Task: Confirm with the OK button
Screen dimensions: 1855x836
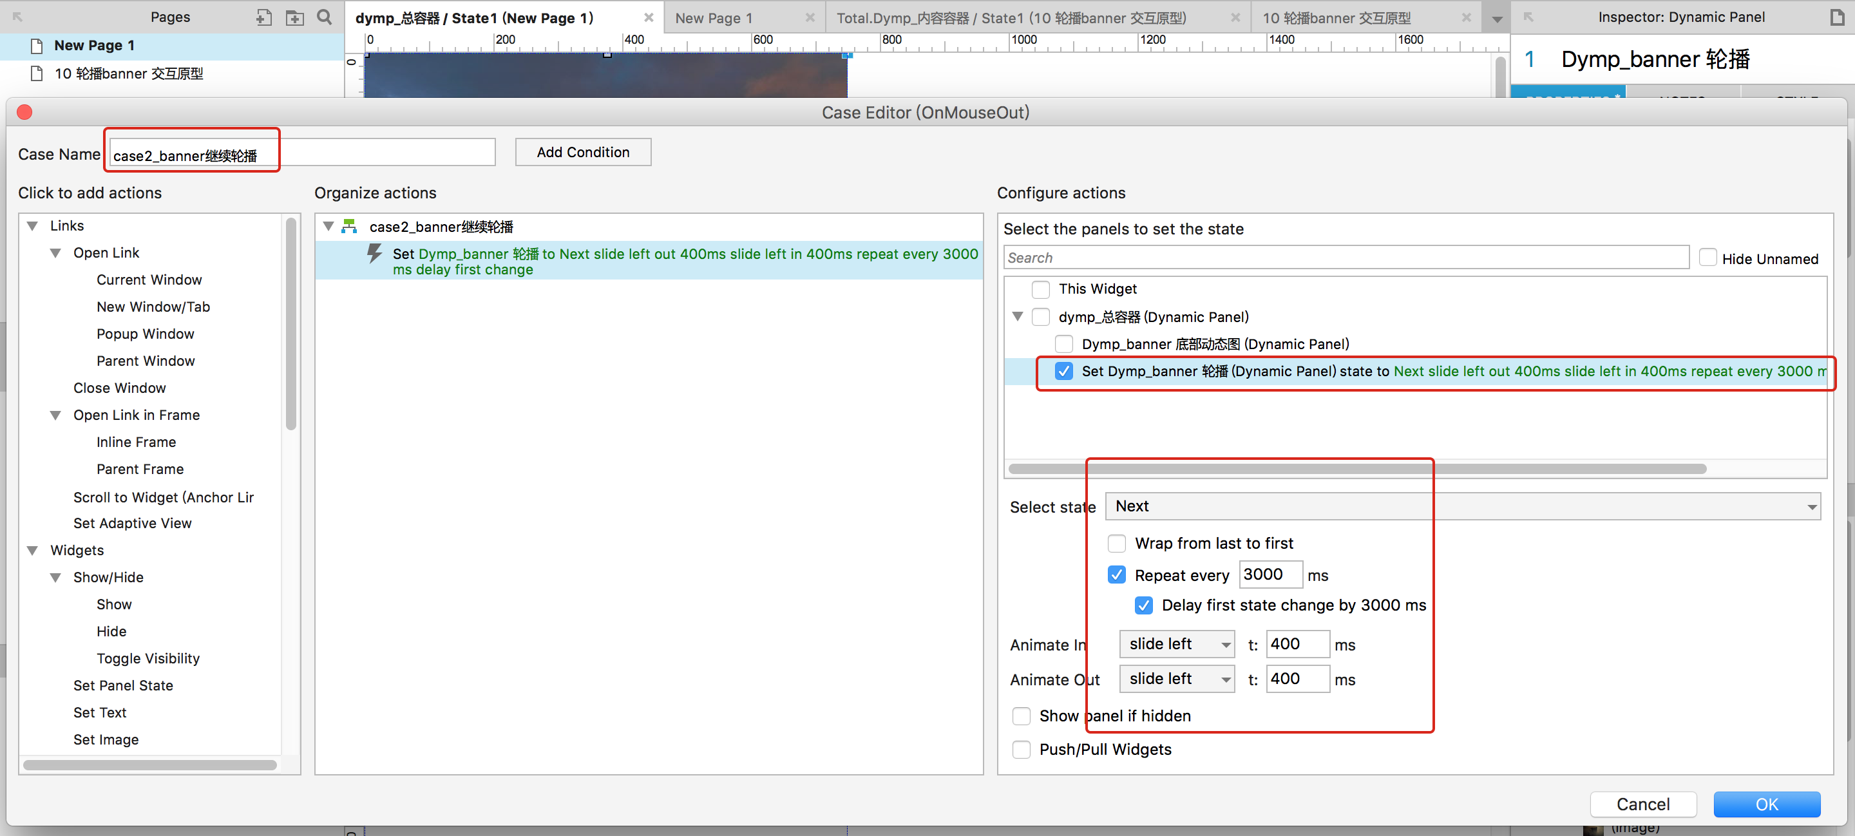Action: tap(1766, 804)
